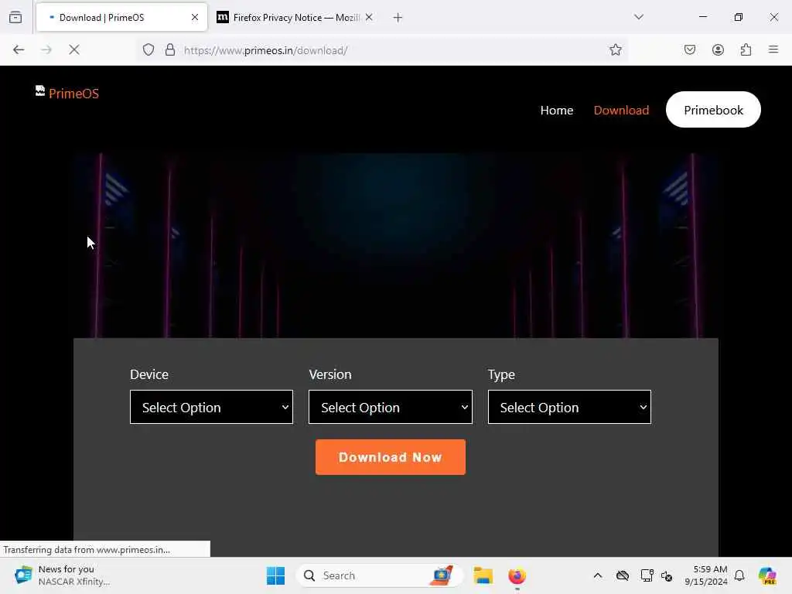This screenshot has height=594, width=792.
Task: Save page to Pocket
Action: coord(689,49)
